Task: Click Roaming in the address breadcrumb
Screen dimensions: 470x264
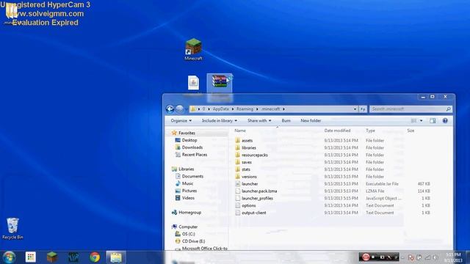Action: point(245,109)
